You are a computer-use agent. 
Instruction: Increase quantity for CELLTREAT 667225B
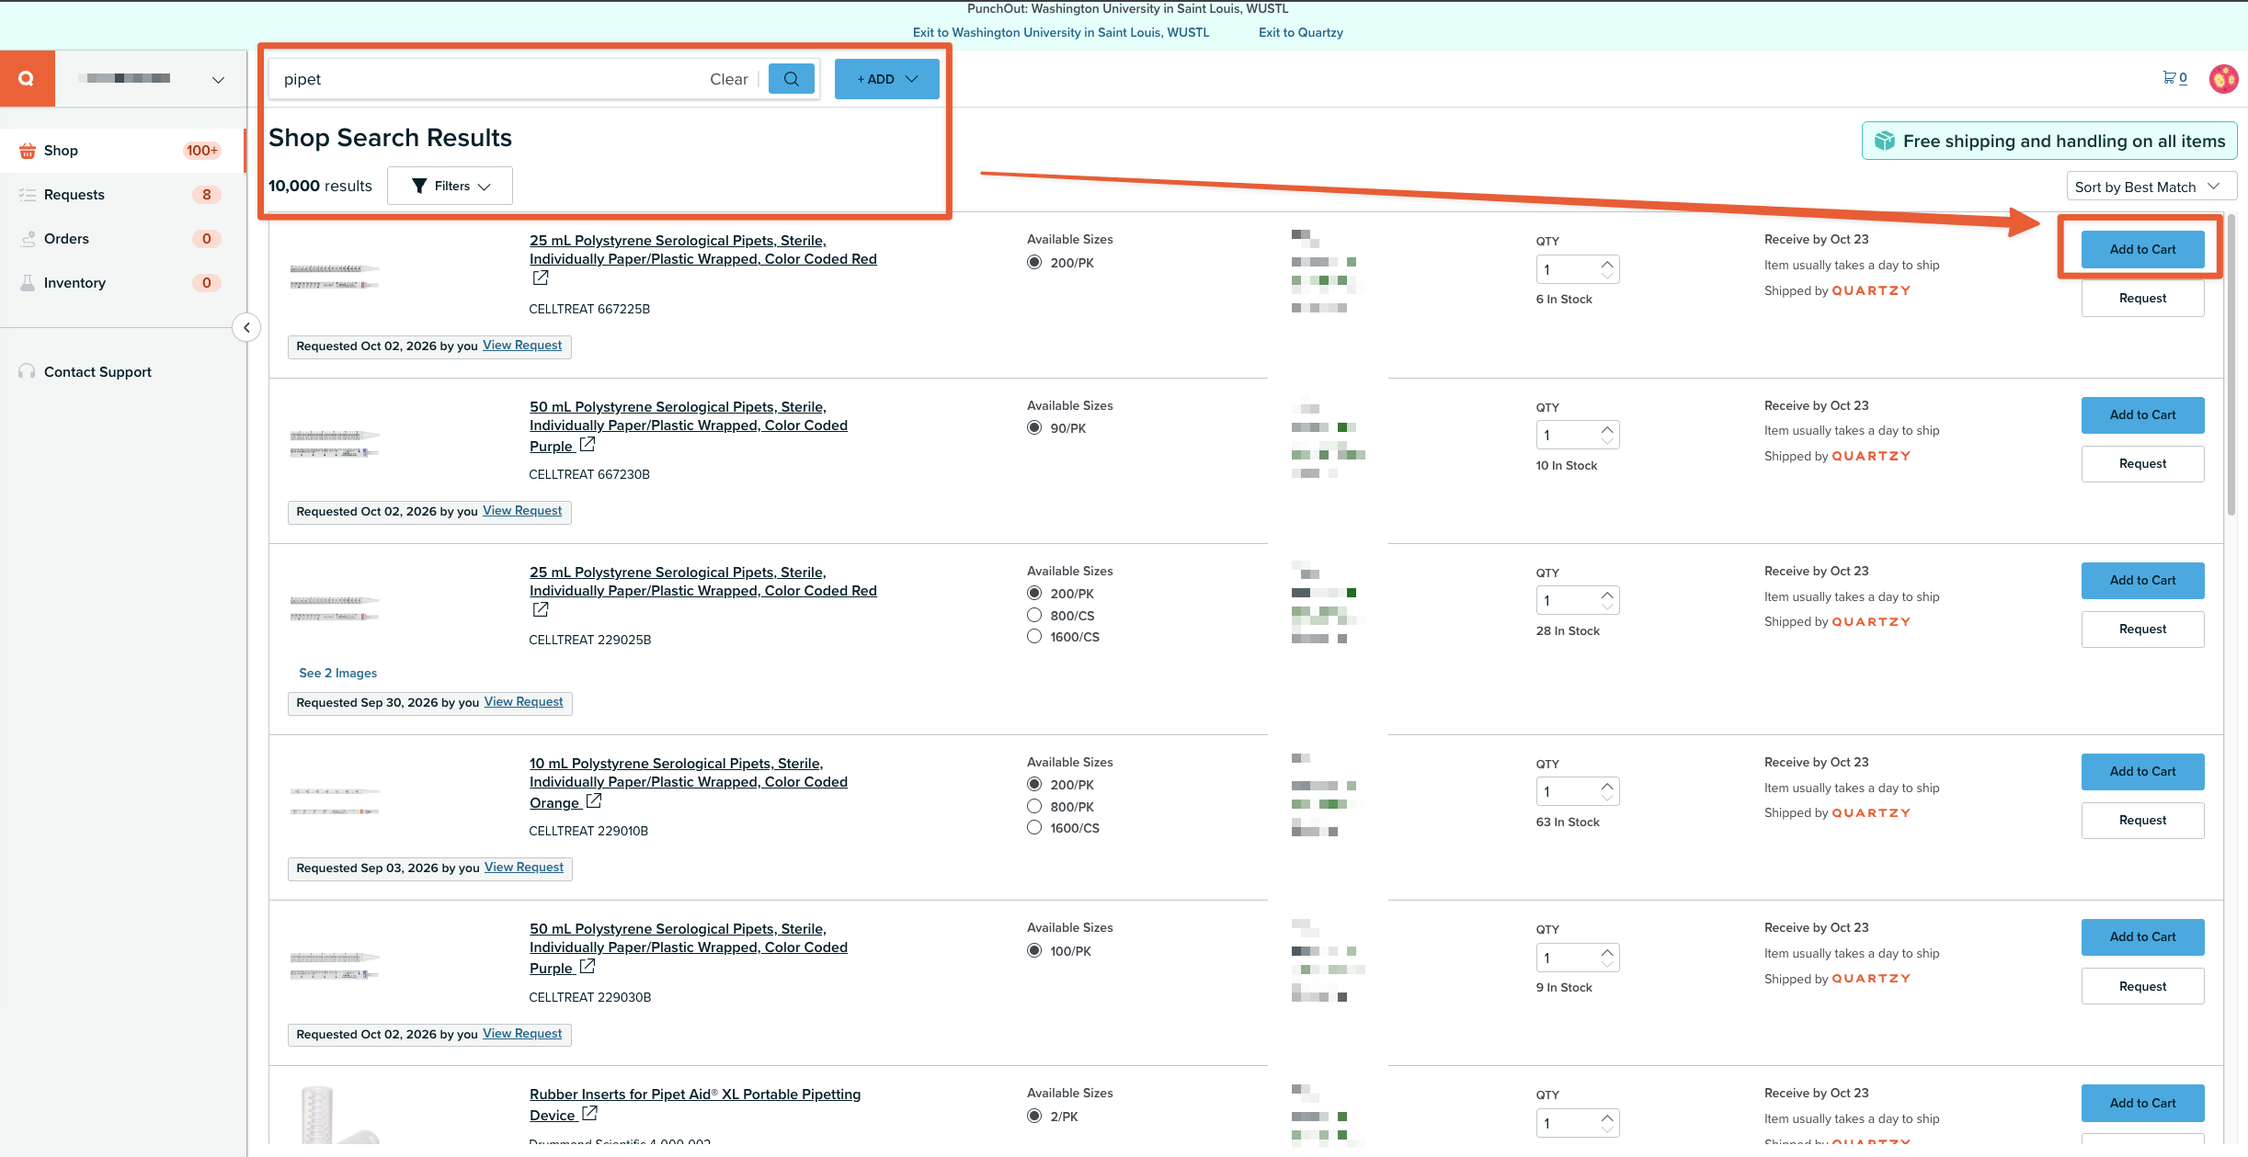[x=1607, y=264]
